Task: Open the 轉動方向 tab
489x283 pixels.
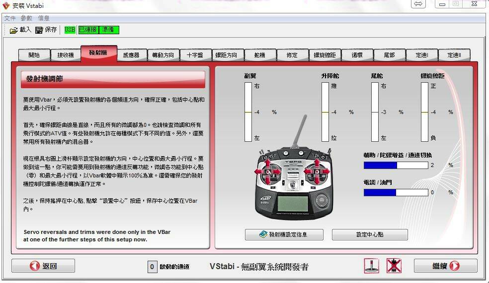Action: (x=163, y=55)
